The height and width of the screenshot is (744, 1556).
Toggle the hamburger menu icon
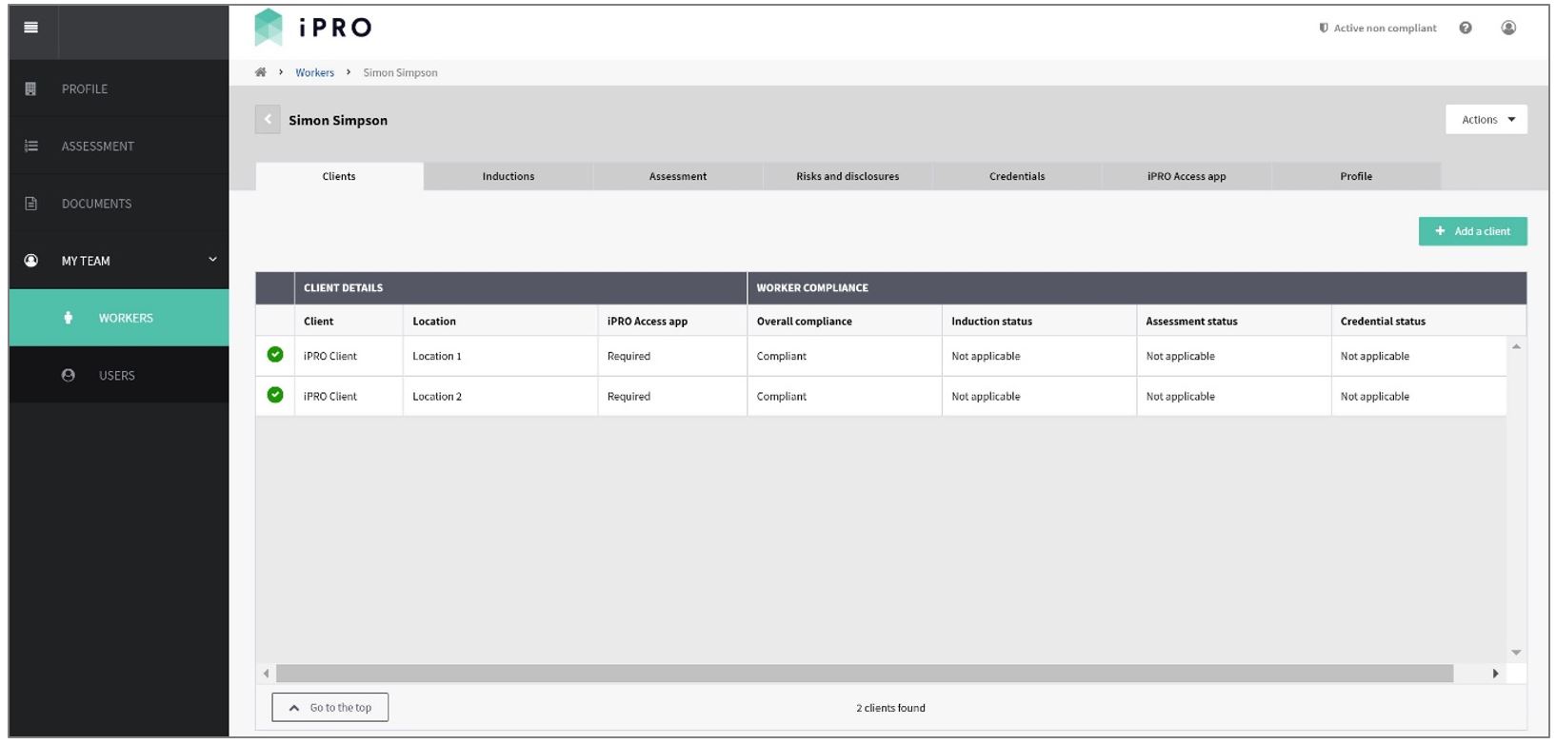tap(30, 28)
